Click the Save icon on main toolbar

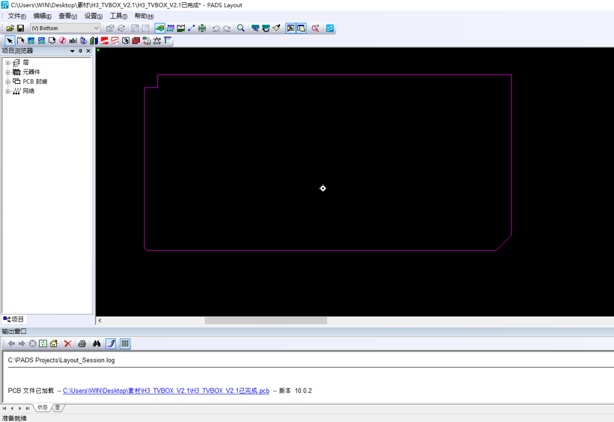coord(20,27)
